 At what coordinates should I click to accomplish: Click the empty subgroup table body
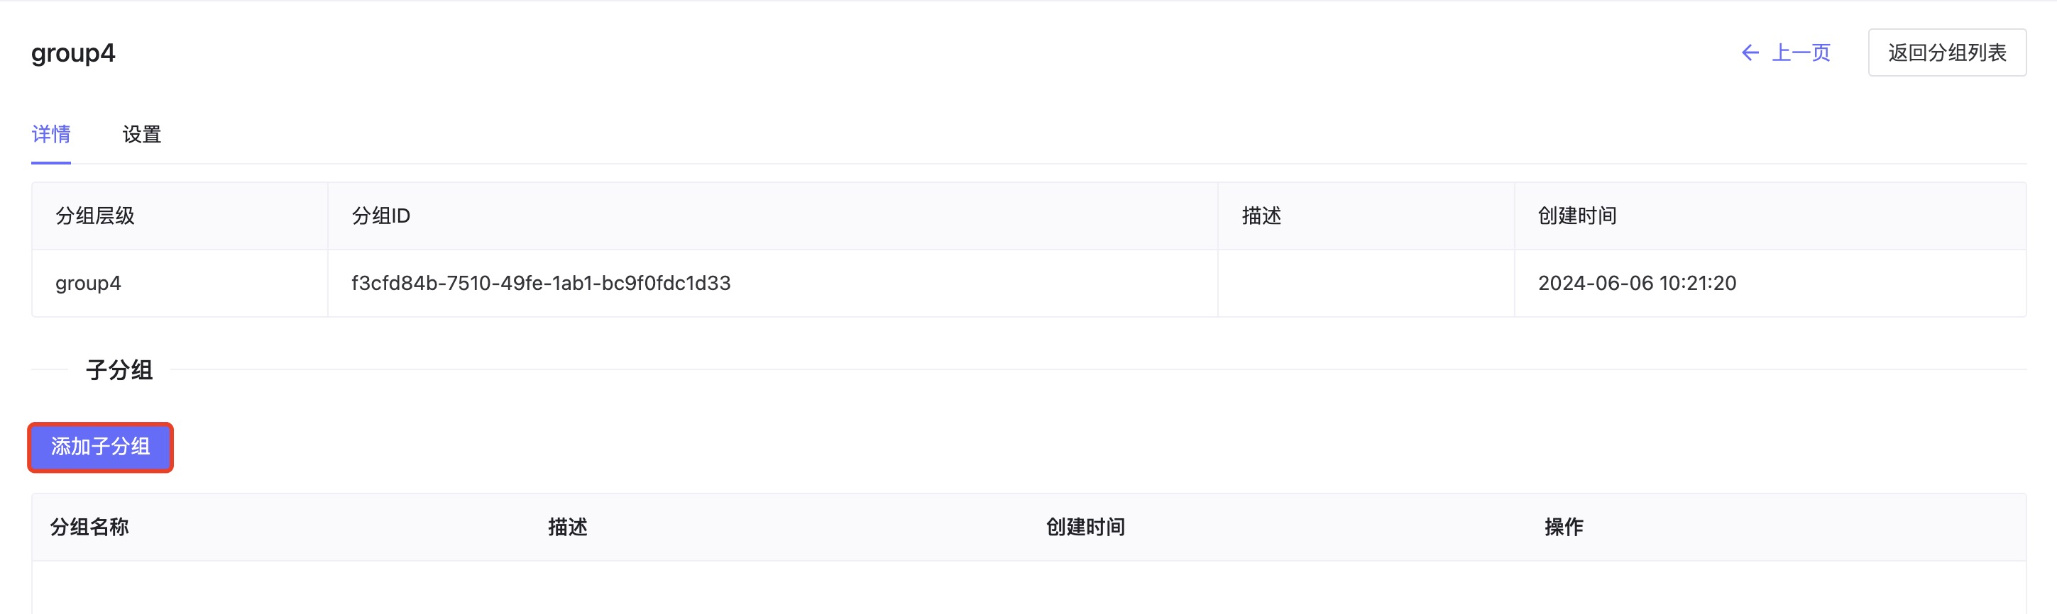[1028, 588]
